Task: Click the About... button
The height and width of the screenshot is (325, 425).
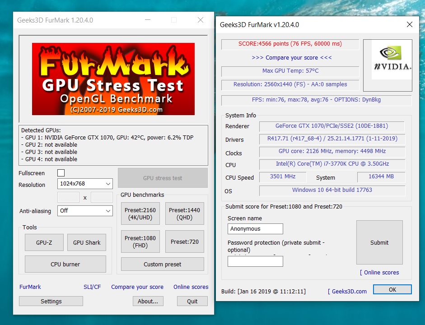Action: pos(148,301)
